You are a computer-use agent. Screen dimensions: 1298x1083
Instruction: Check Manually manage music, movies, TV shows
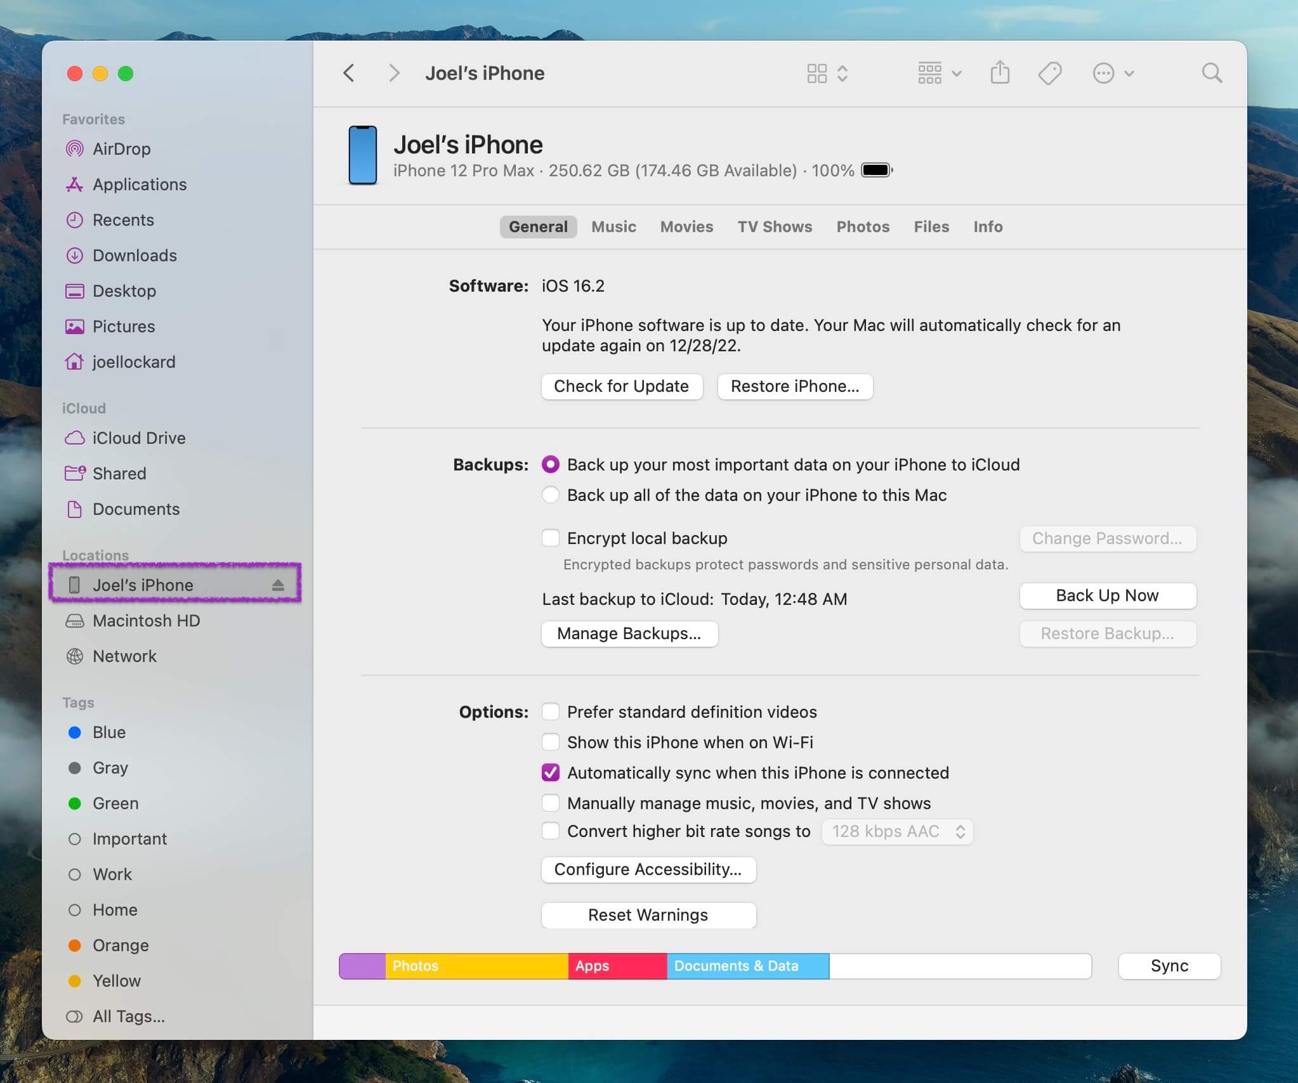[x=551, y=803]
